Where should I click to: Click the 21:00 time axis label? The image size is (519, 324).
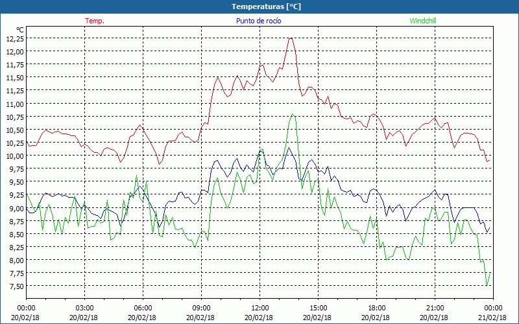click(435, 308)
